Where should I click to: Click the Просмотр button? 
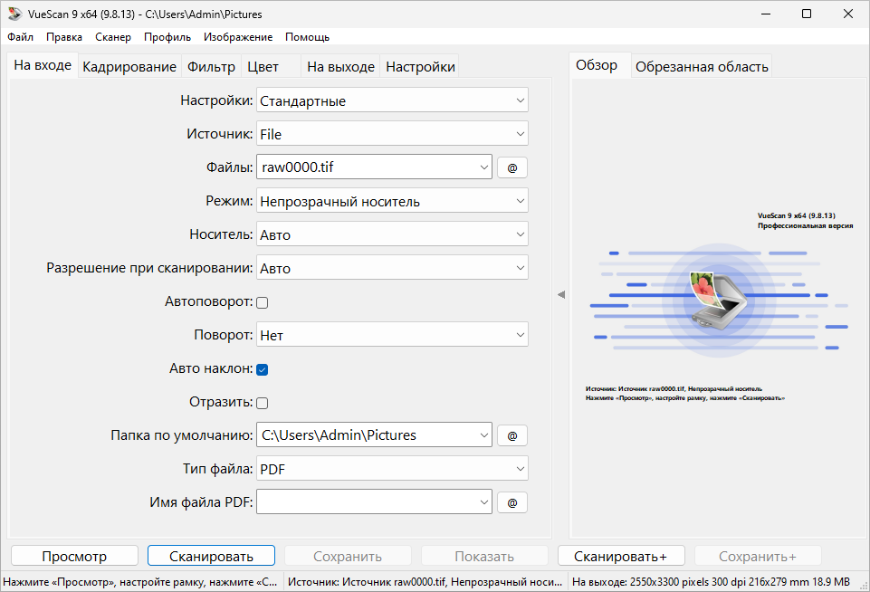tap(74, 555)
